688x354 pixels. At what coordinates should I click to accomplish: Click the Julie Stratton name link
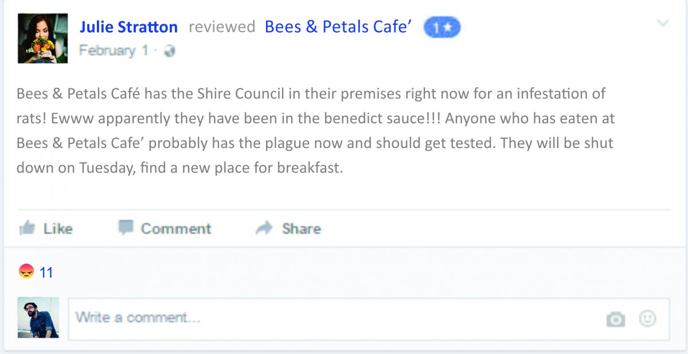128,27
